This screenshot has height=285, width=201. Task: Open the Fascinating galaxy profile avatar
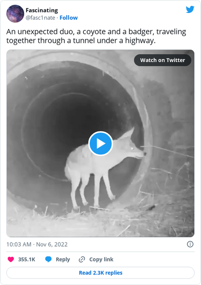(x=15, y=14)
